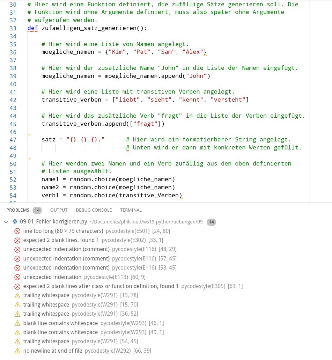Click line number 33 in the gutter
This screenshot has height=360, width=332.
coord(13,28)
